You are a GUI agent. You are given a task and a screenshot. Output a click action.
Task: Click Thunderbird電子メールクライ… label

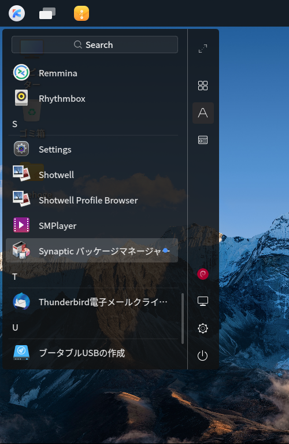[x=103, y=302]
